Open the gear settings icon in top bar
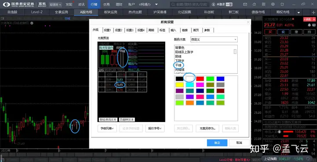 pos(273,4)
